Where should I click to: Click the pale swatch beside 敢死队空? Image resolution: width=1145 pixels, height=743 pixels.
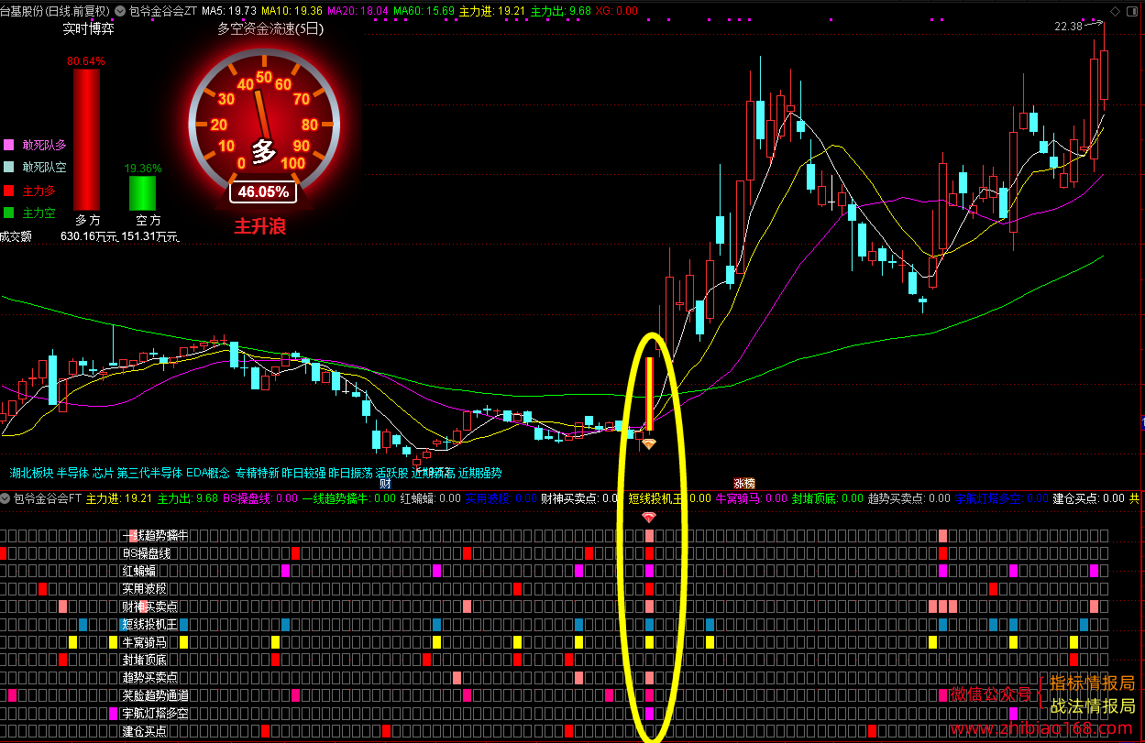click(x=9, y=168)
